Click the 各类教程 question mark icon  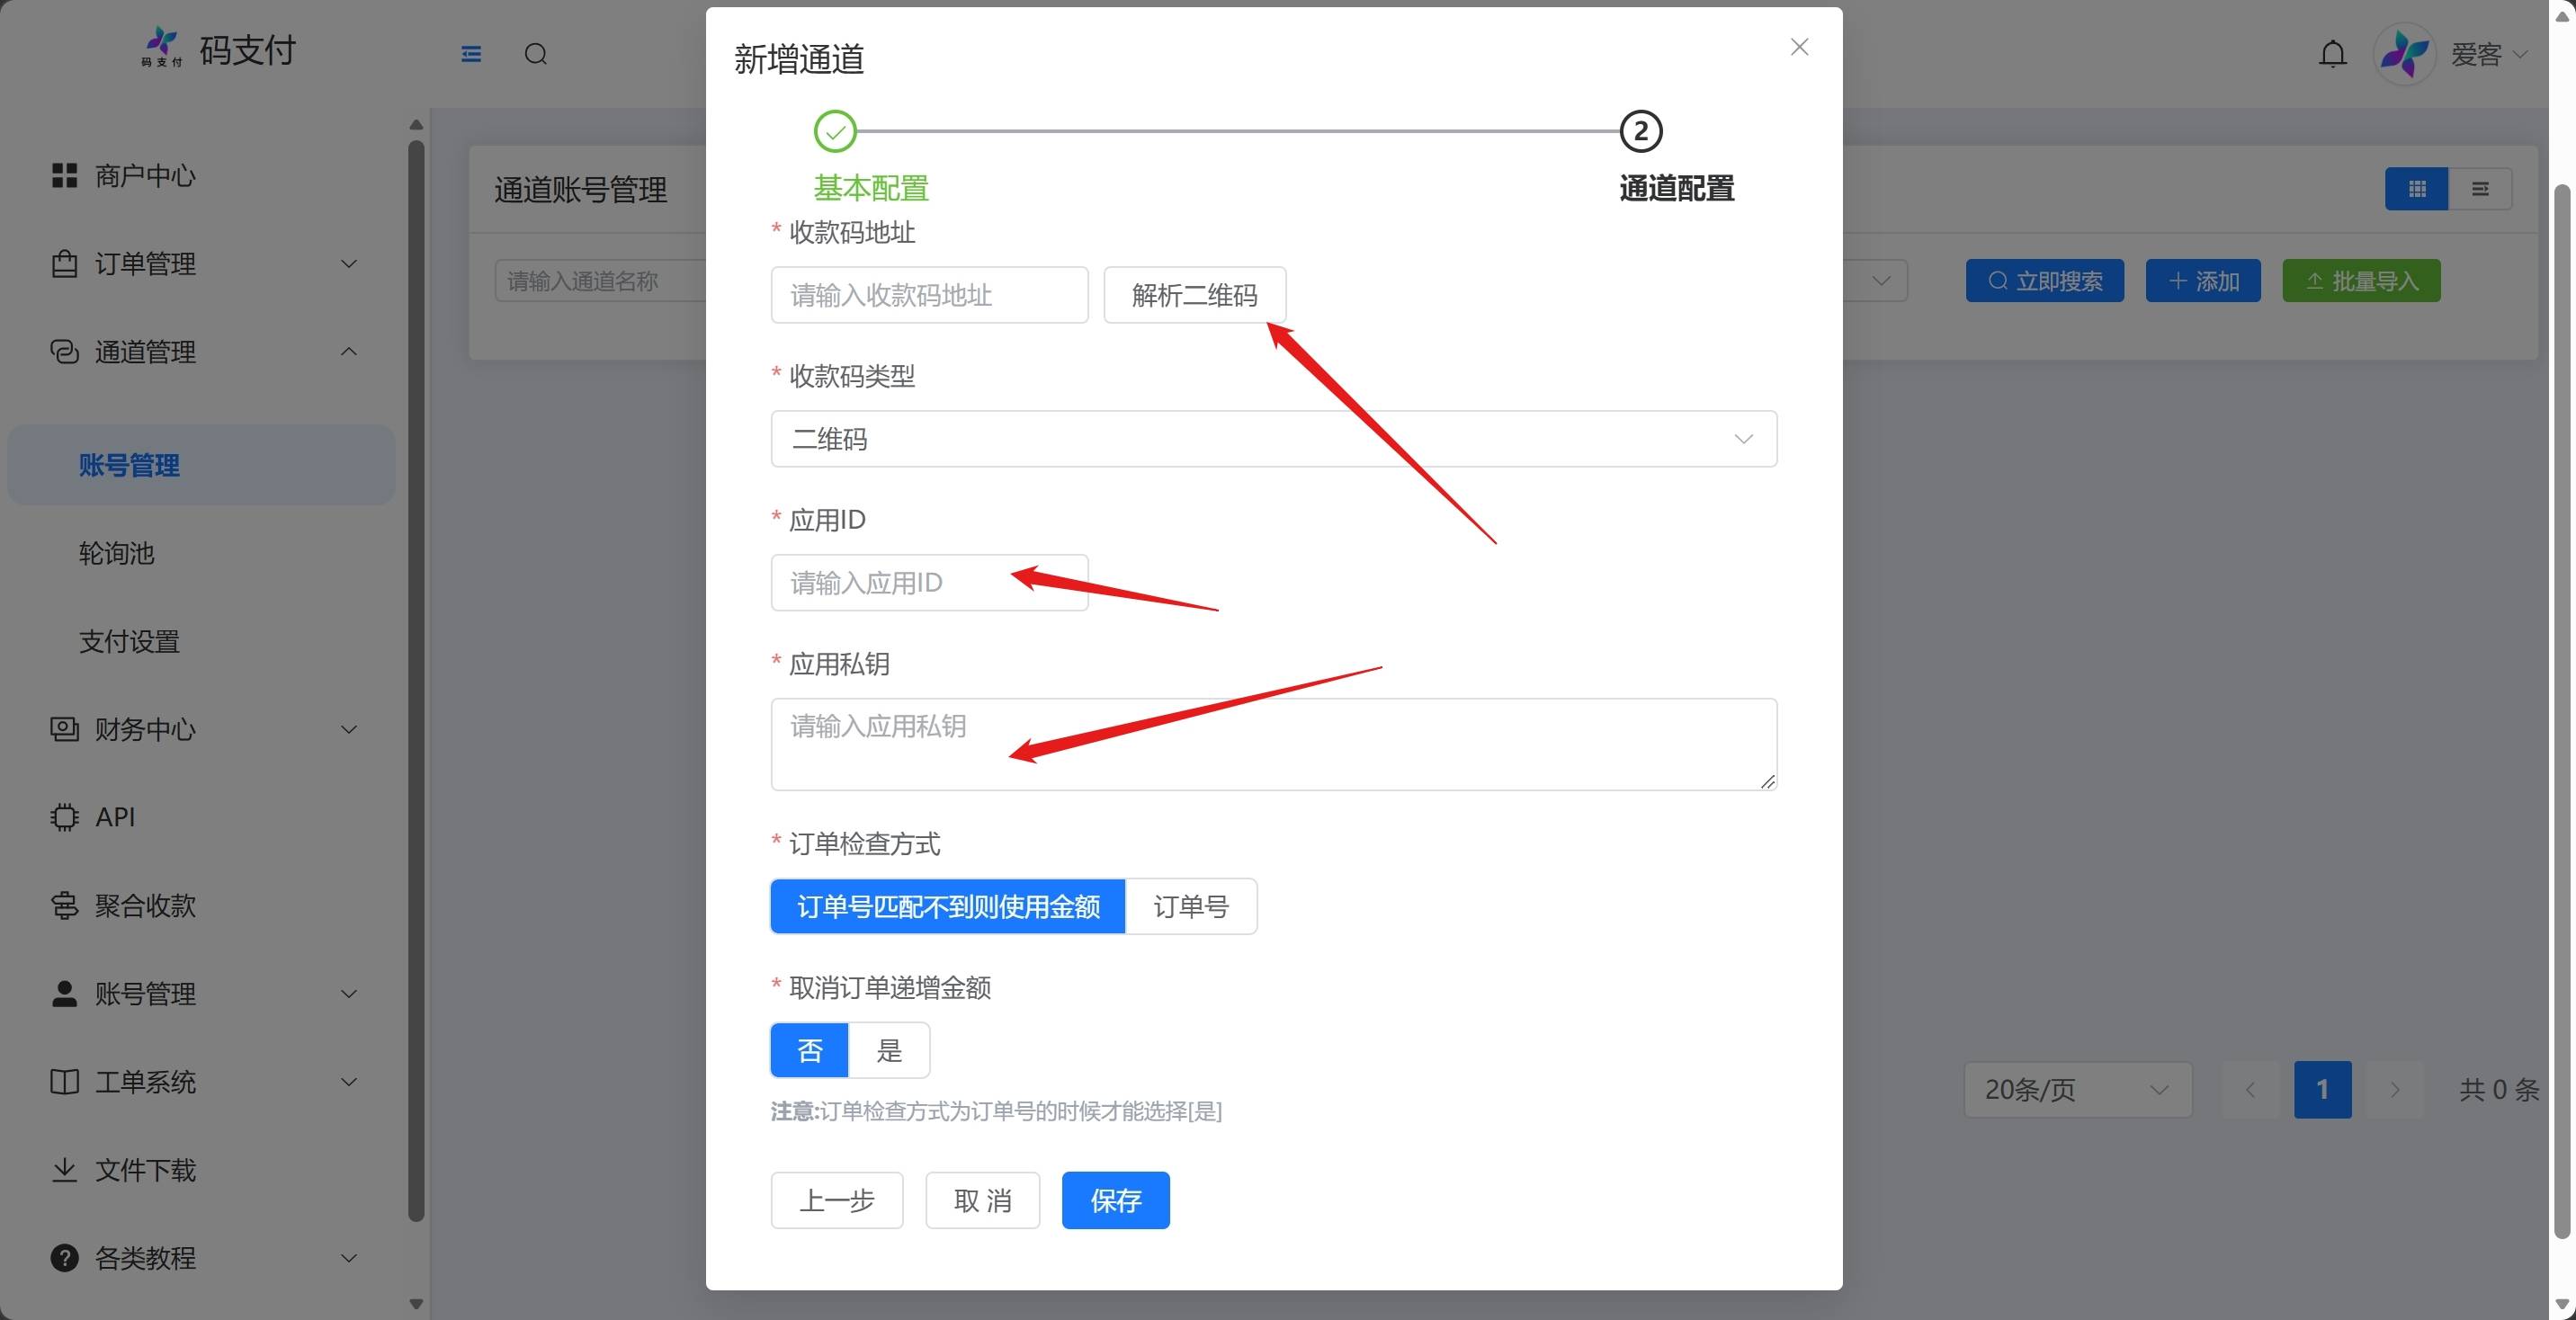64,1257
